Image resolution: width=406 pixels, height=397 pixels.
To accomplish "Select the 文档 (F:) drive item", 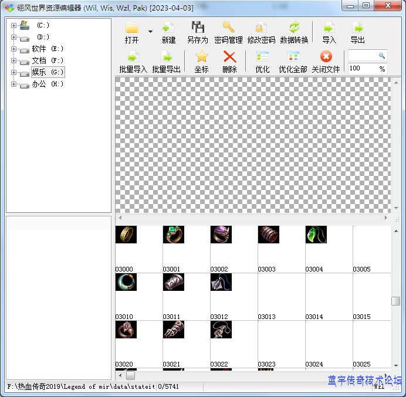I will pos(47,61).
